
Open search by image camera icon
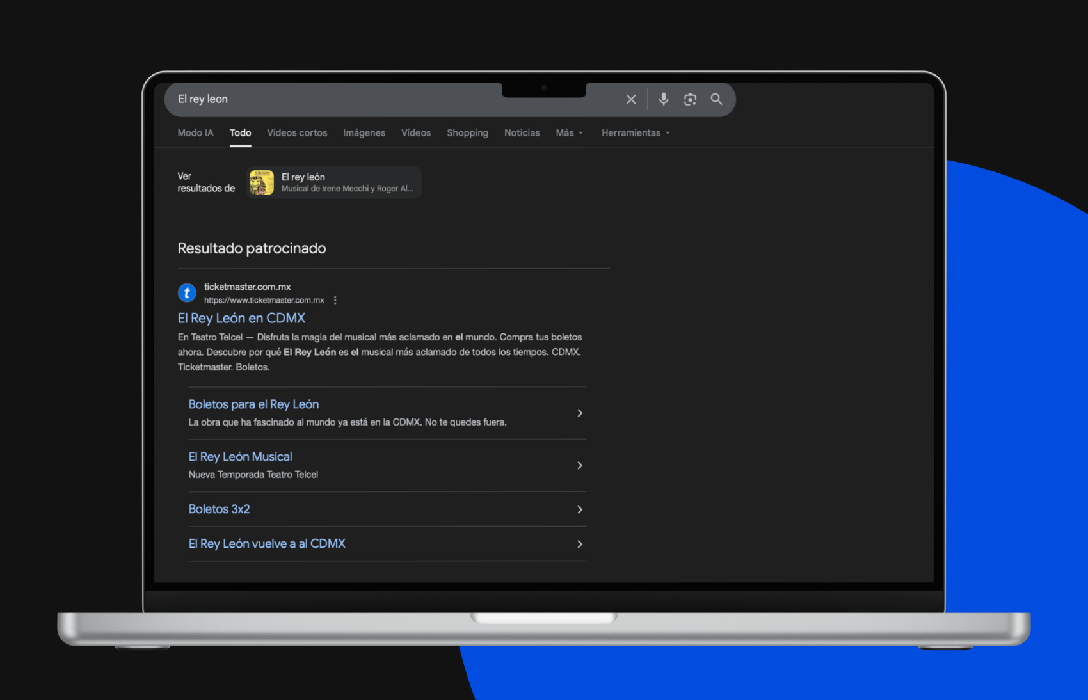tap(690, 99)
